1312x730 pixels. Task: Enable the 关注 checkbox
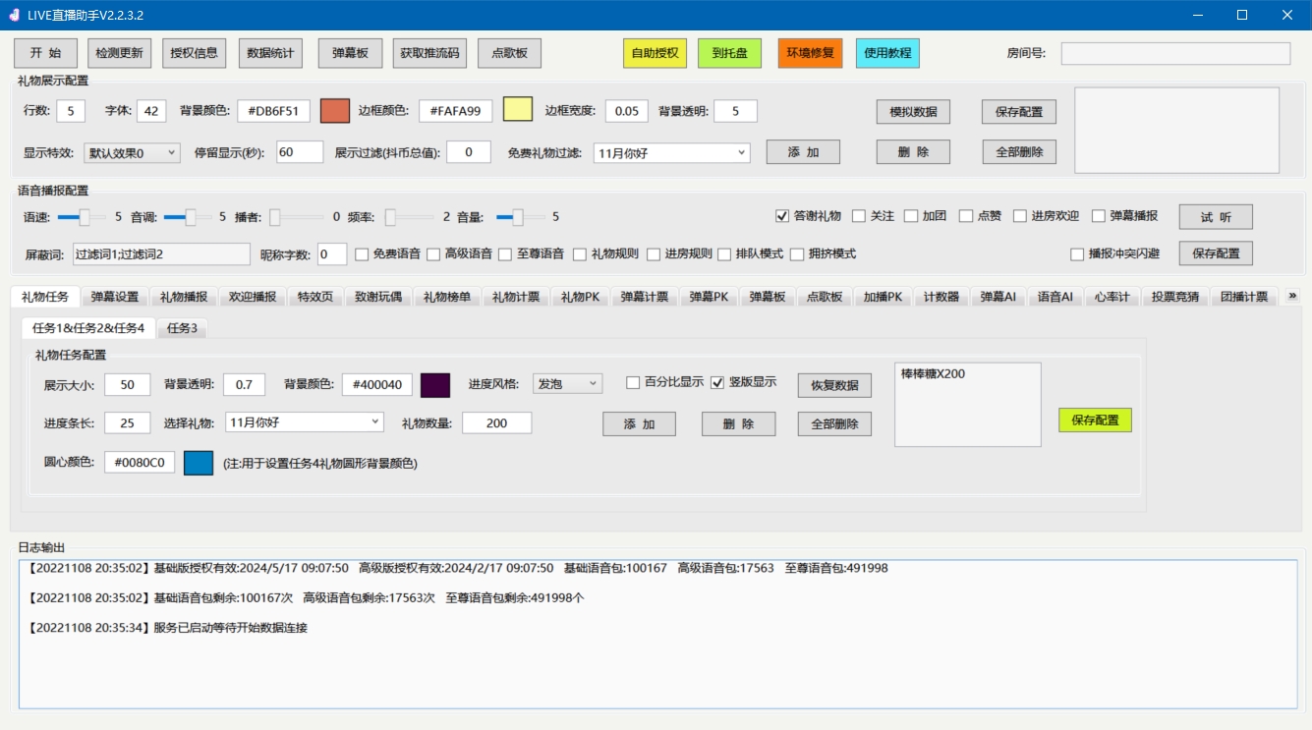[859, 216]
